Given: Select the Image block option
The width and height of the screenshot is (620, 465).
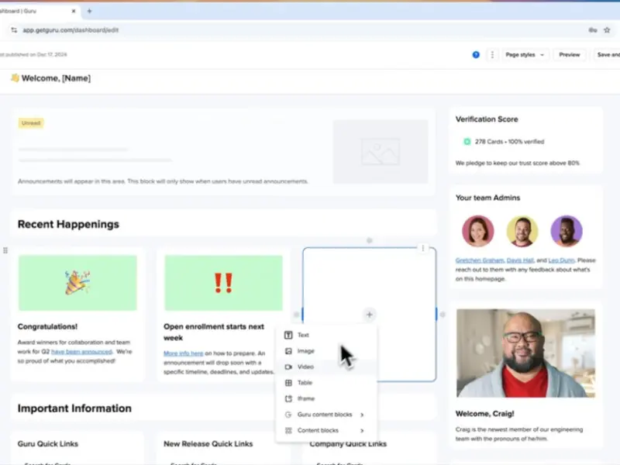Looking at the screenshot, I should click(326, 351).
